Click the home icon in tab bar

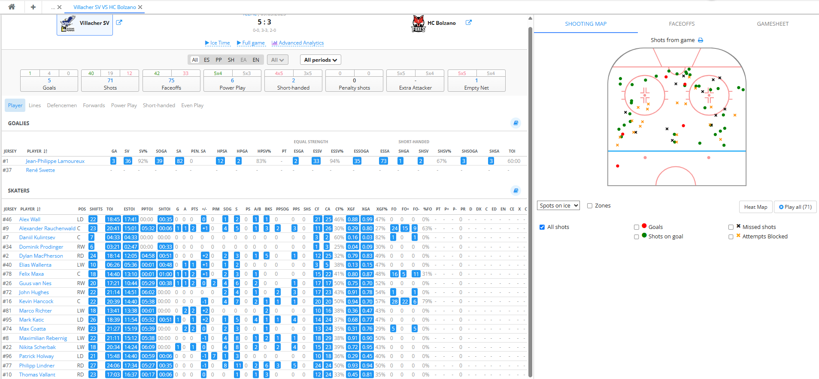point(12,7)
